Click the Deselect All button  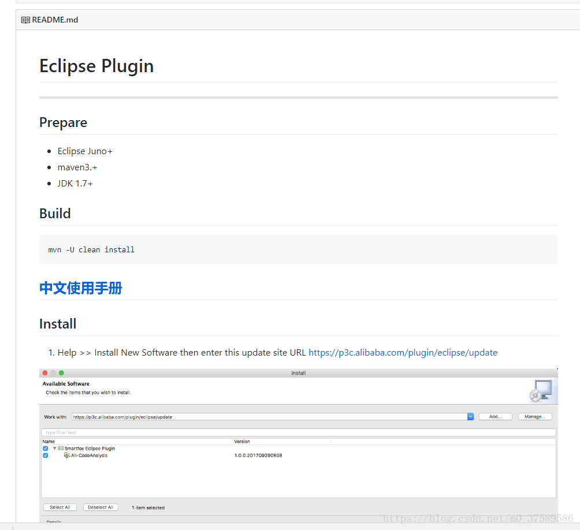pyautogui.click(x=101, y=507)
